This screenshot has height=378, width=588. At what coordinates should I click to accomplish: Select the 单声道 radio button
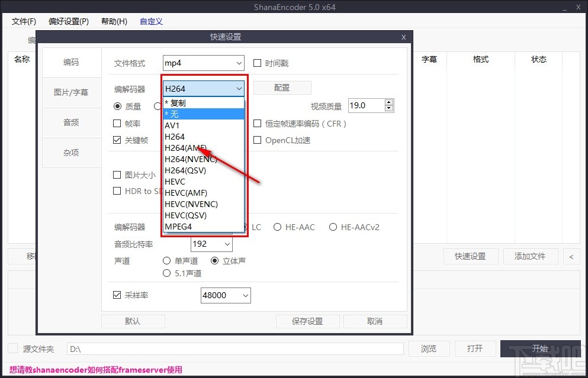(x=167, y=260)
